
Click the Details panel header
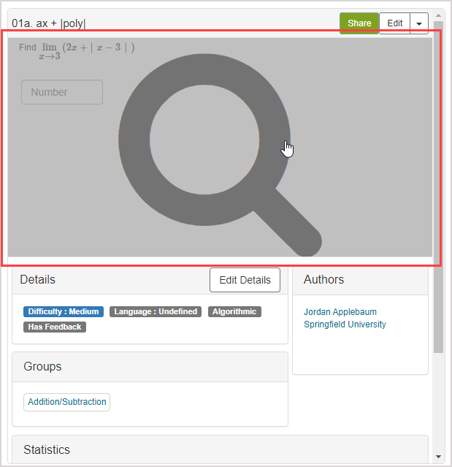point(110,280)
